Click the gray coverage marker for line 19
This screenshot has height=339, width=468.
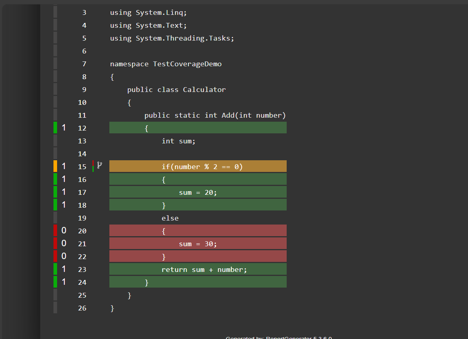tap(55, 218)
